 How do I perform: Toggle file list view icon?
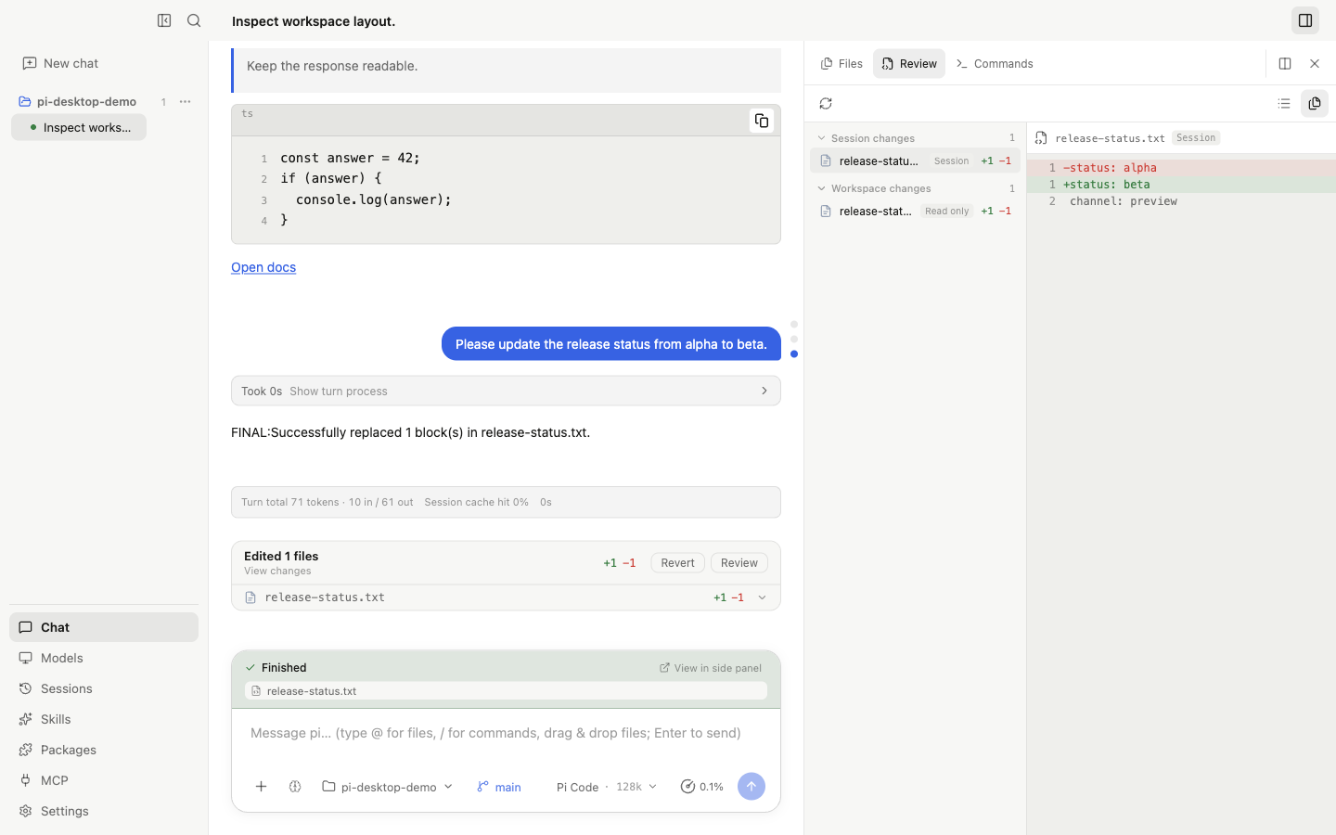point(1284,104)
